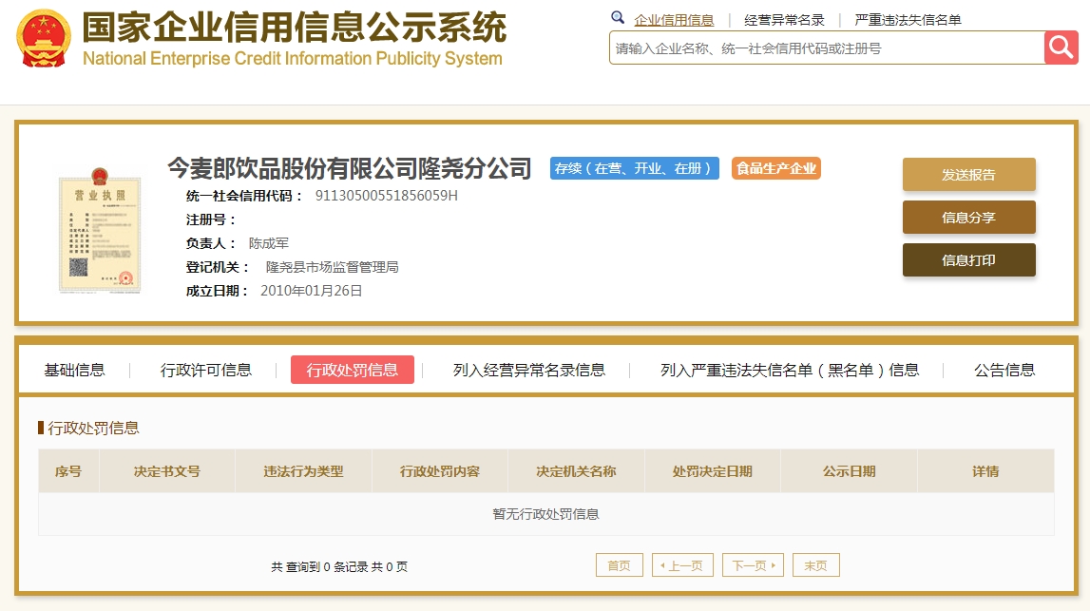Click the 食品生产企业 orange badge
Viewport: 1090px width, 611px height.
pos(776,168)
